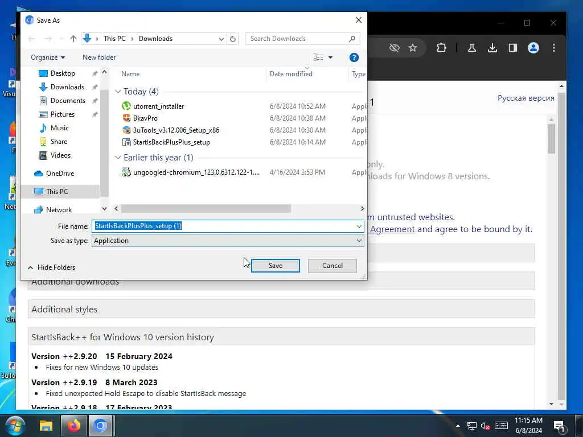Sort by Date modified column header
Image resolution: width=583 pixels, height=437 pixels.
[291, 74]
